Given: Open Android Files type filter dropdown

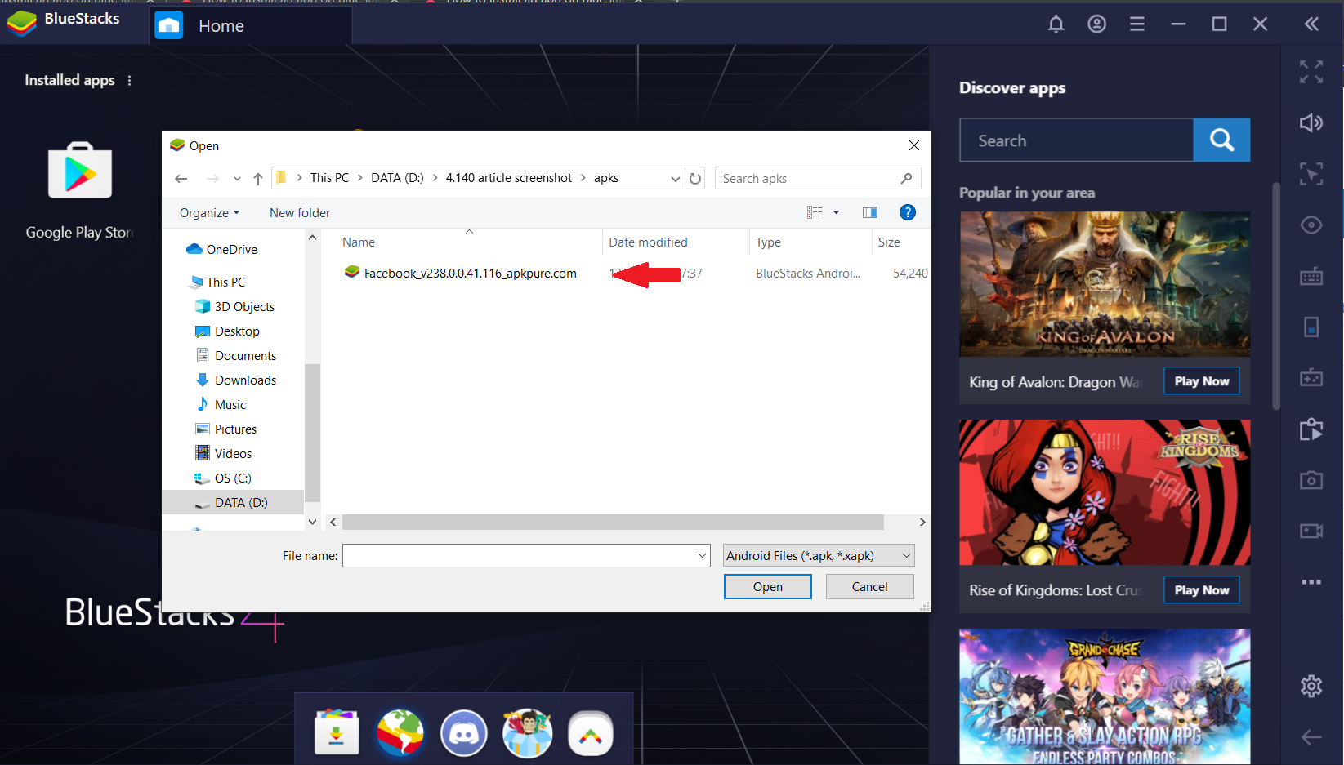Looking at the screenshot, I should pos(819,556).
